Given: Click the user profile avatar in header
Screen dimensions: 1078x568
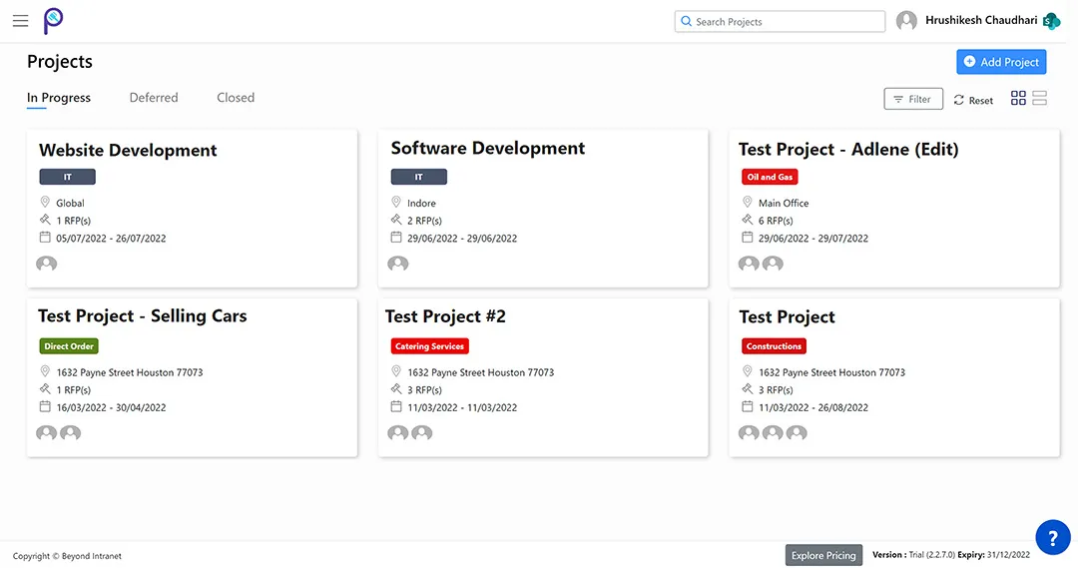Looking at the screenshot, I should (x=906, y=21).
